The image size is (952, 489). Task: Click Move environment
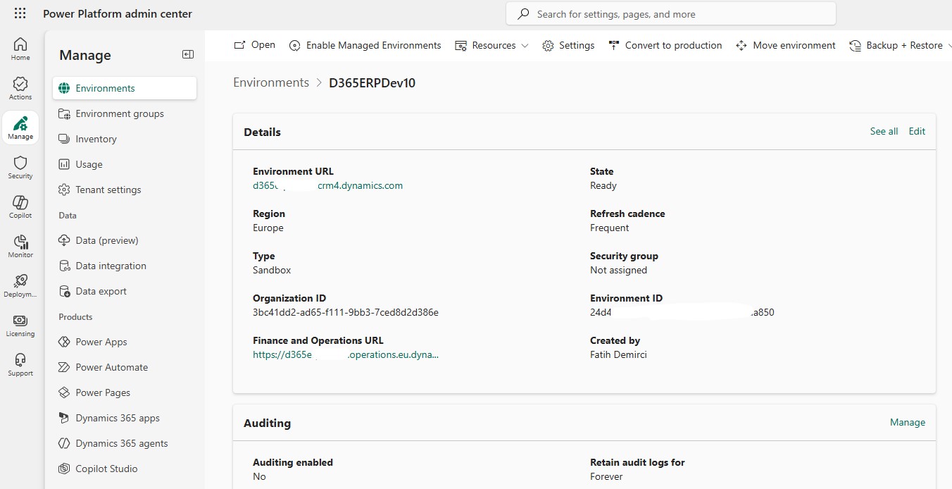pos(785,45)
